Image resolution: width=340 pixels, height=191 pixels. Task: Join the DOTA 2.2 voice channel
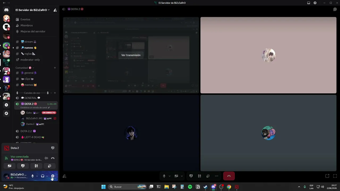click(36, 131)
